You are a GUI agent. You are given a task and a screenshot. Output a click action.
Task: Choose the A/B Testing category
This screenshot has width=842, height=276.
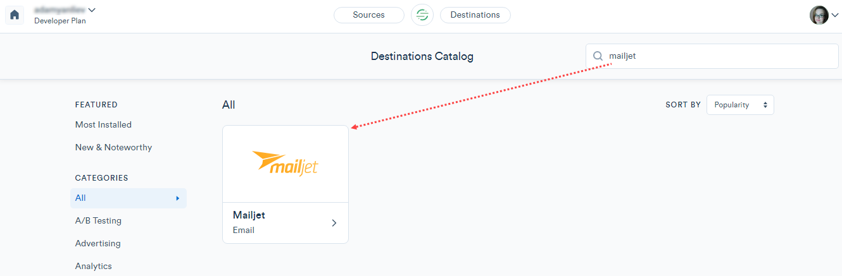point(98,220)
